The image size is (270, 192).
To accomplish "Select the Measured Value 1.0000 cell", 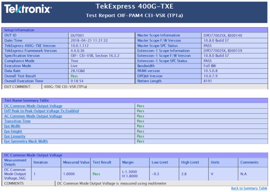I will click(x=76, y=174).
